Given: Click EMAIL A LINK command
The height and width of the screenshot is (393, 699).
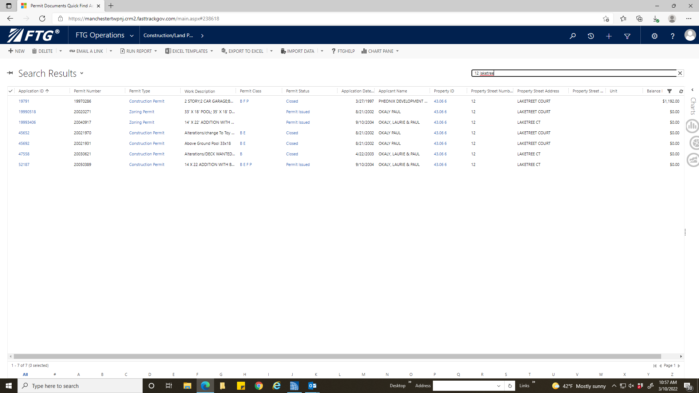Looking at the screenshot, I should coord(86,51).
